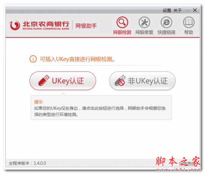Select the 网银修复 wrench icon
The width and height of the screenshot is (205, 174).
click(144, 22)
